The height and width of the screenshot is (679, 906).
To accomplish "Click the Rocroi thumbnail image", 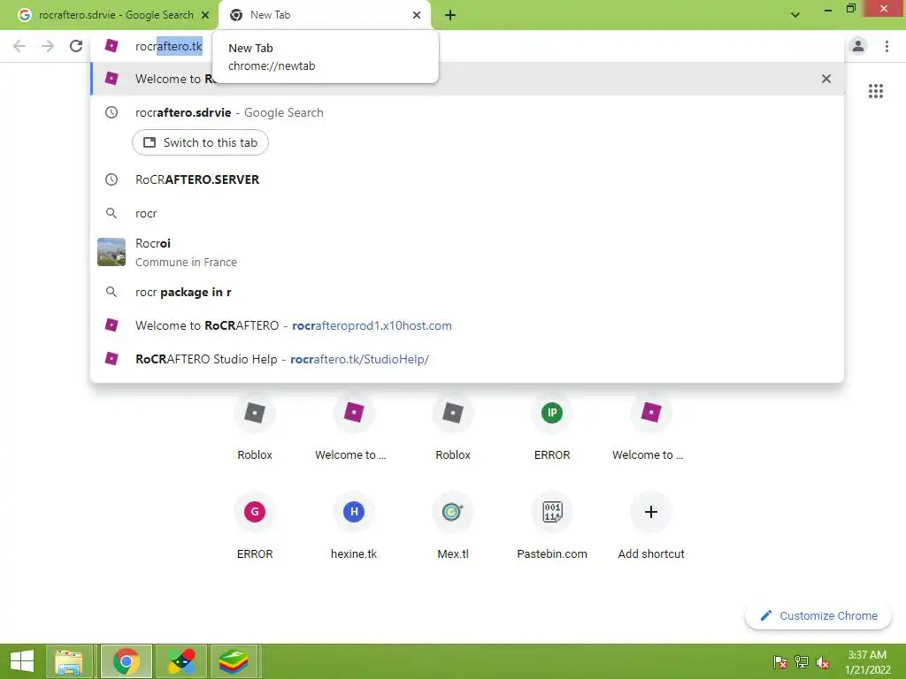I will 111,252.
